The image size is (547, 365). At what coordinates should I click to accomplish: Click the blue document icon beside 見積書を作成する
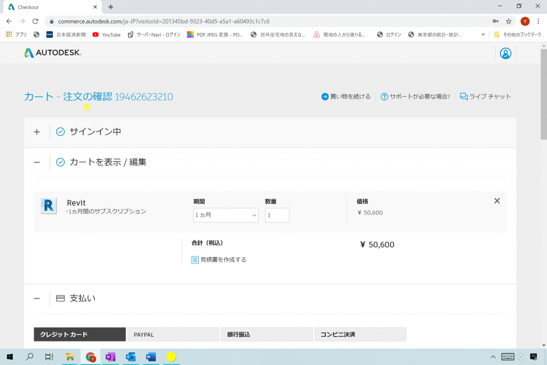(x=194, y=259)
